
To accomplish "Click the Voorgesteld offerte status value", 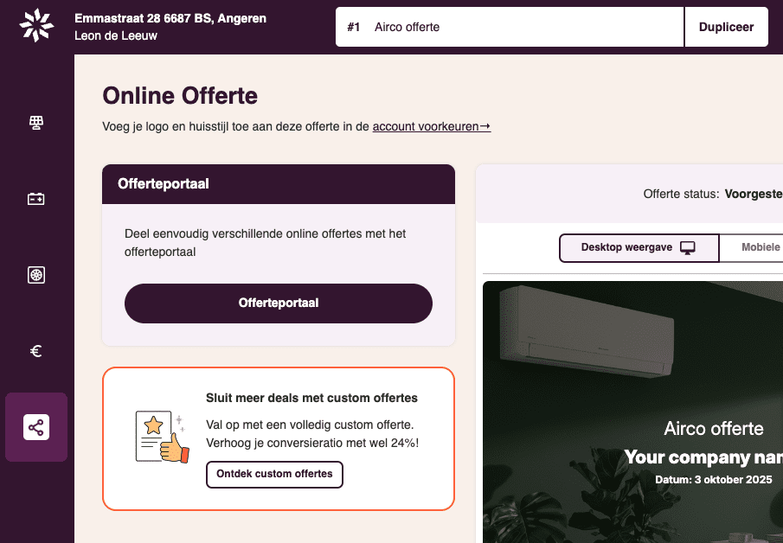I will click(753, 194).
